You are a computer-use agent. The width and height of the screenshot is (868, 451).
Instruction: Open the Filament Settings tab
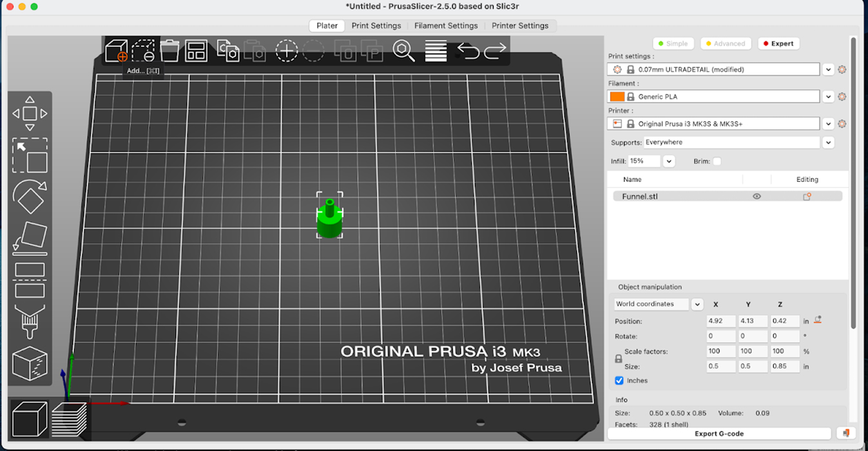[446, 26]
